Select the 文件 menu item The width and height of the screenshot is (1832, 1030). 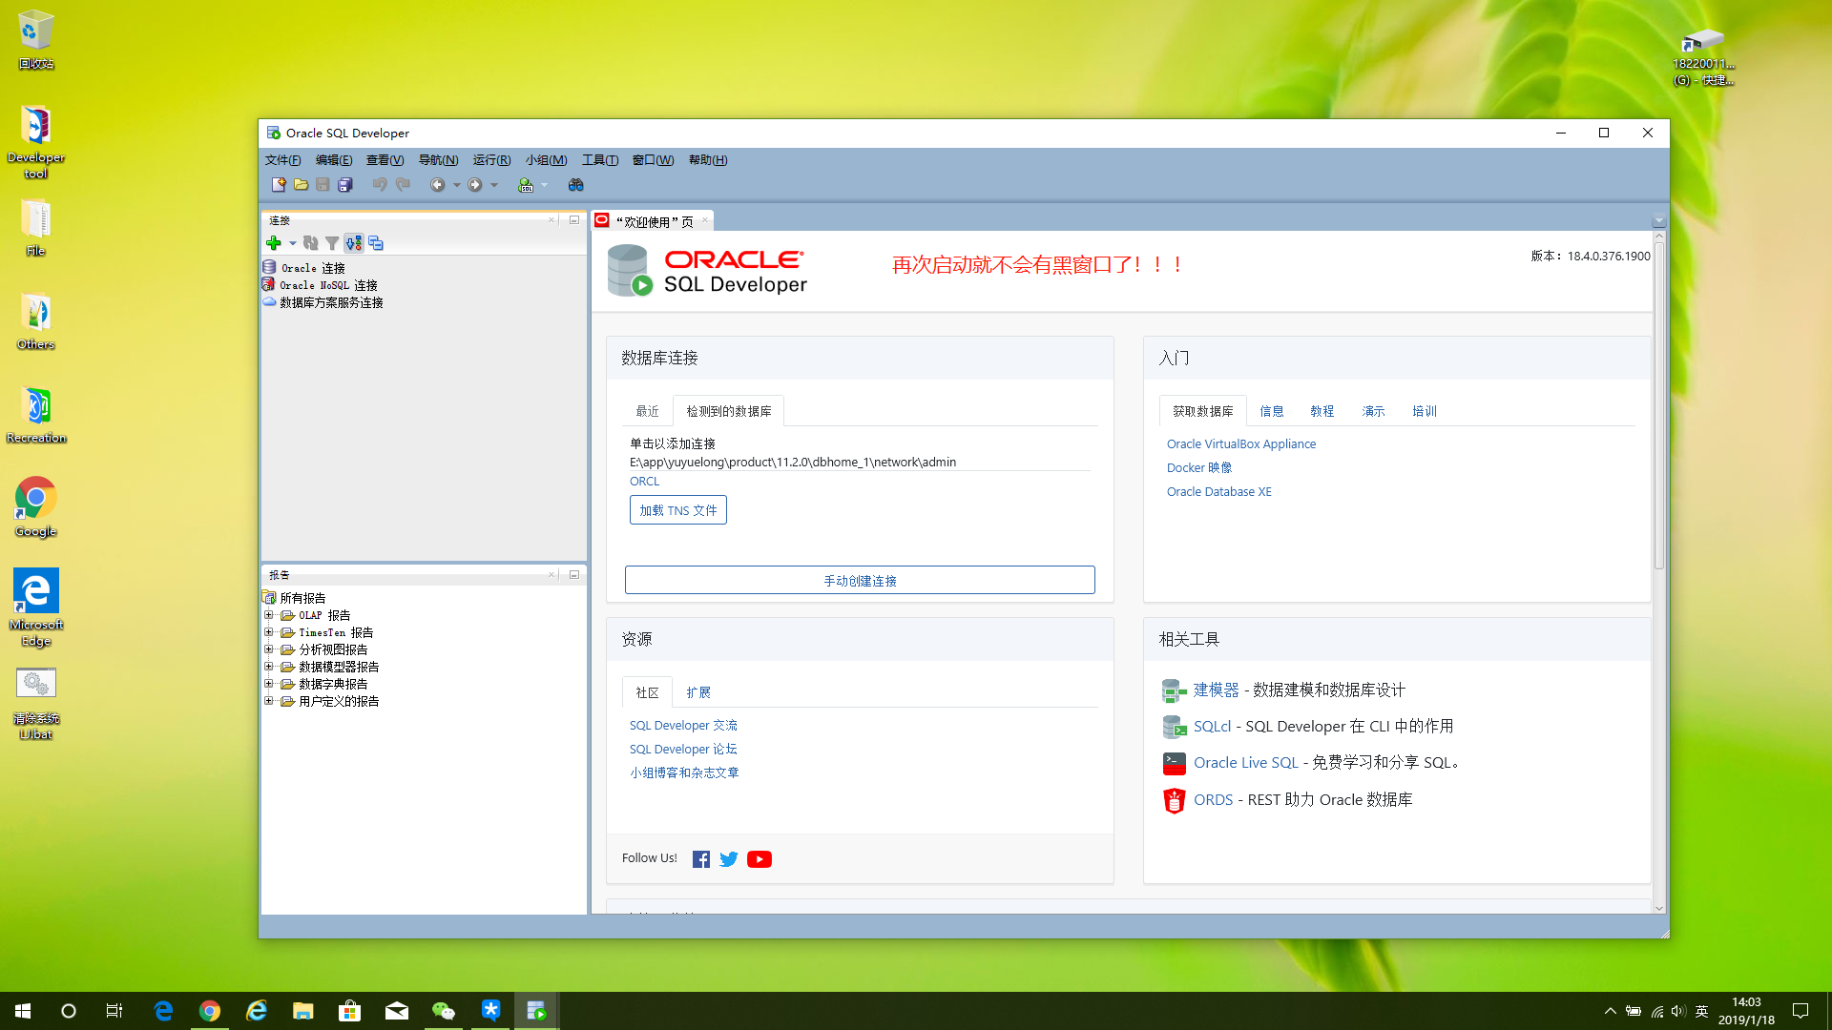tap(281, 159)
